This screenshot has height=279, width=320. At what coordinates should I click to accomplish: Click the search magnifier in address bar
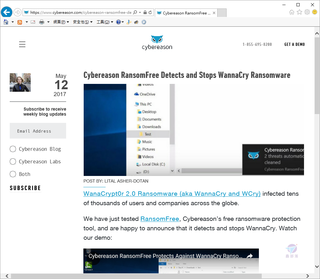135,13
